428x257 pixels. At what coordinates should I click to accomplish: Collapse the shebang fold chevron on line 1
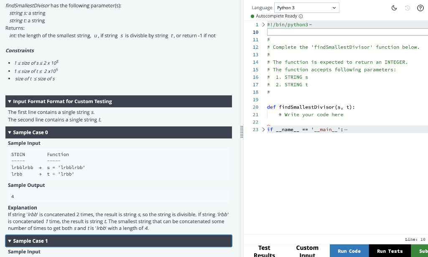pyautogui.click(x=263, y=24)
